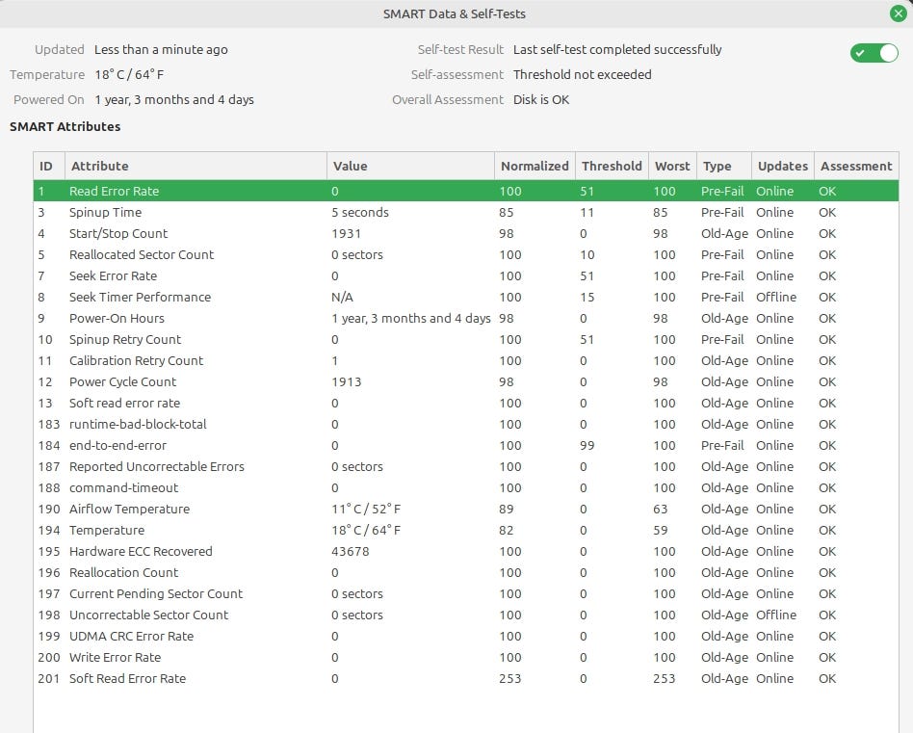Select the Reallocation Count row
913x733 pixels.
pos(466,572)
